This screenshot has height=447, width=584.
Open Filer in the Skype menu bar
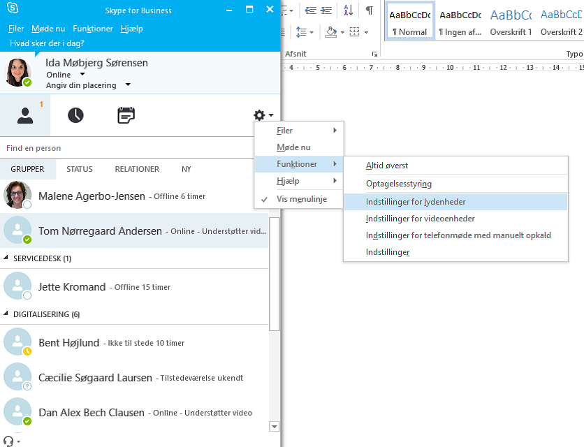click(16, 29)
